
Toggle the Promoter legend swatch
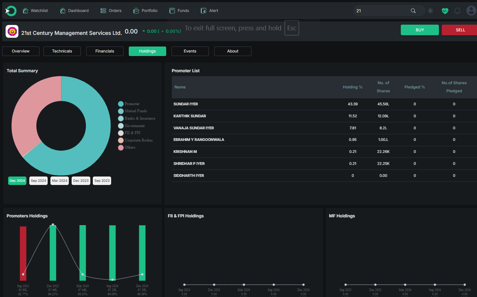click(121, 104)
